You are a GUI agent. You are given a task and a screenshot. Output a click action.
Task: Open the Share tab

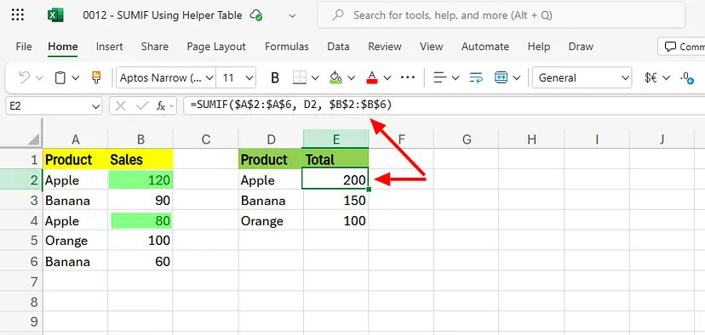point(155,47)
